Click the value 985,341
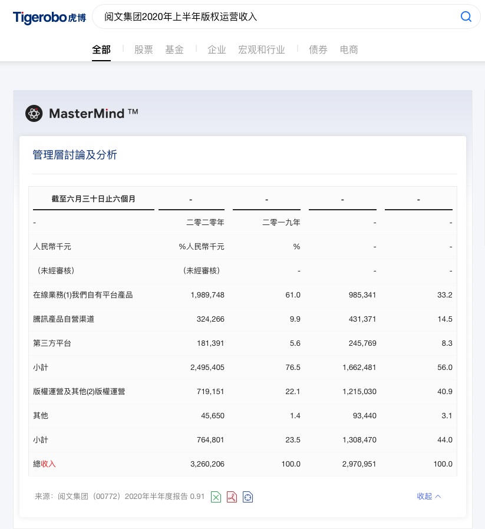Viewport: 485px width, 529px height. click(x=362, y=295)
